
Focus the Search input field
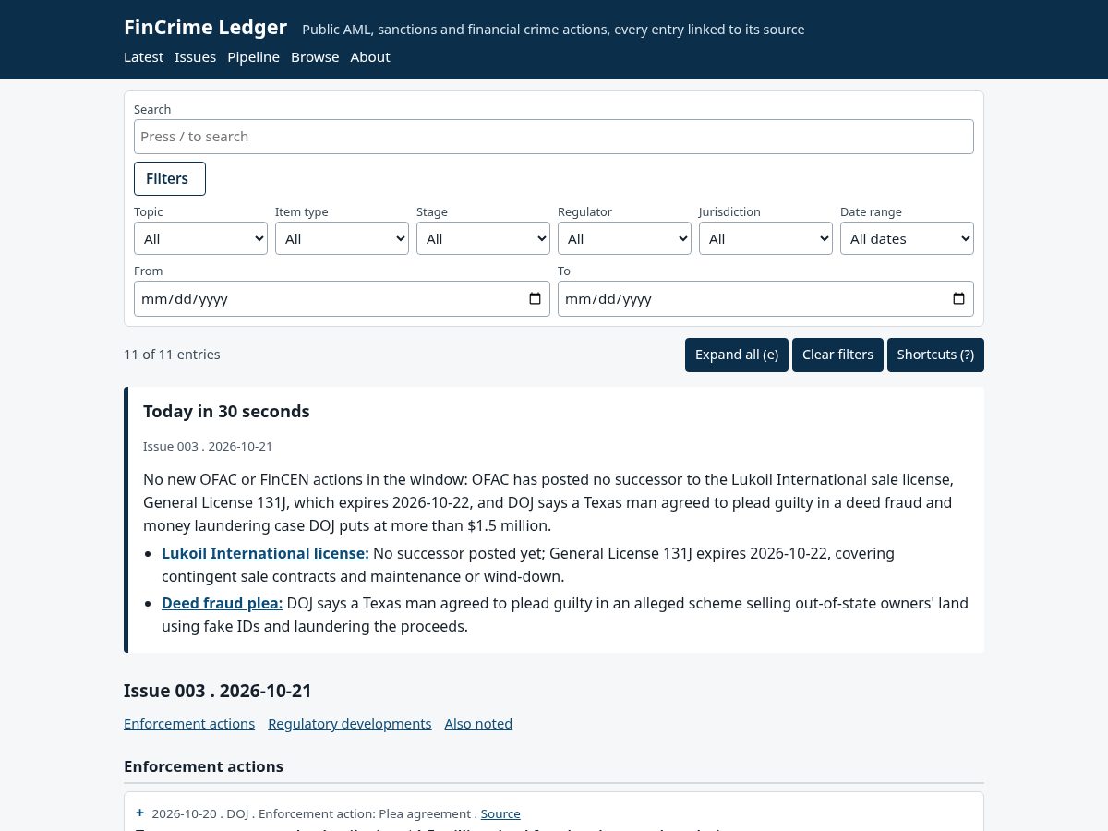[554, 137]
